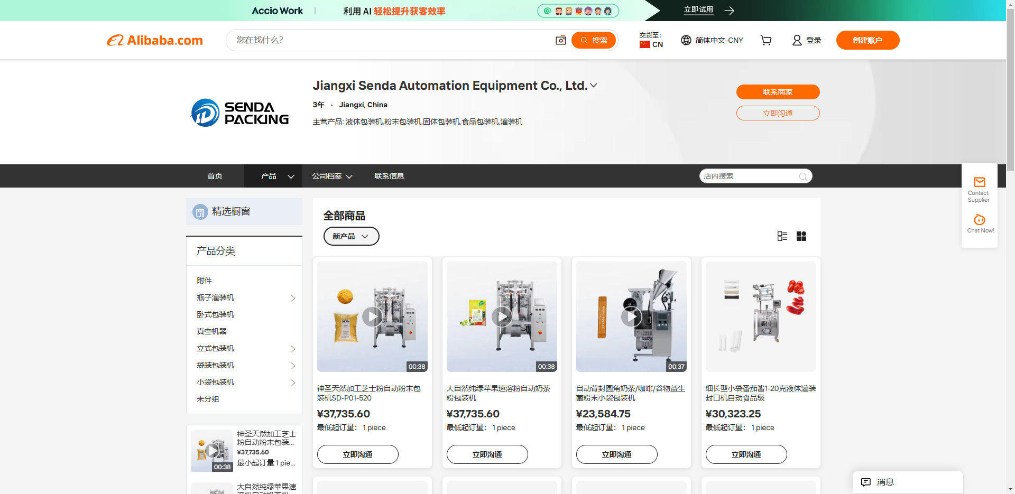Go to the 首页 tab
Screen dimensions: 1015x494
coord(215,176)
